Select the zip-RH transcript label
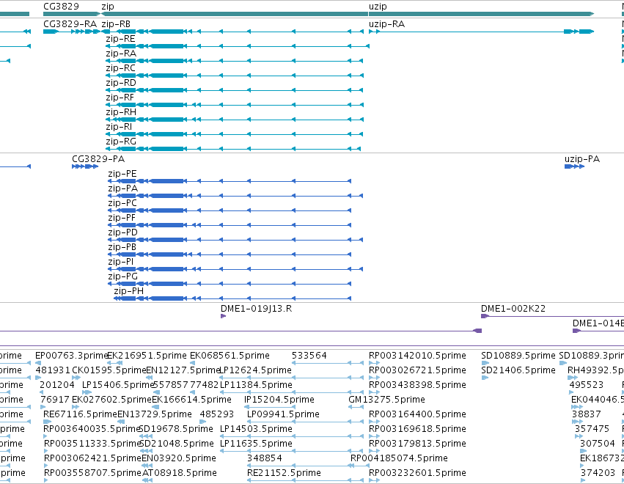The height and width of the screenshot is (484, 624). (x=120, y=112)
